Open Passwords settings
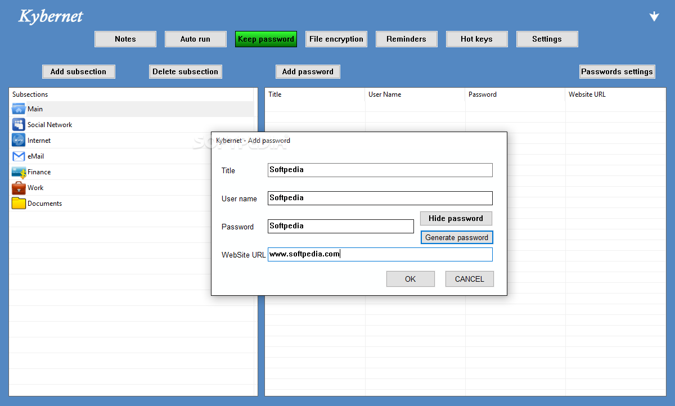Viewport: 675px width, 406px height. pos(618,71)
